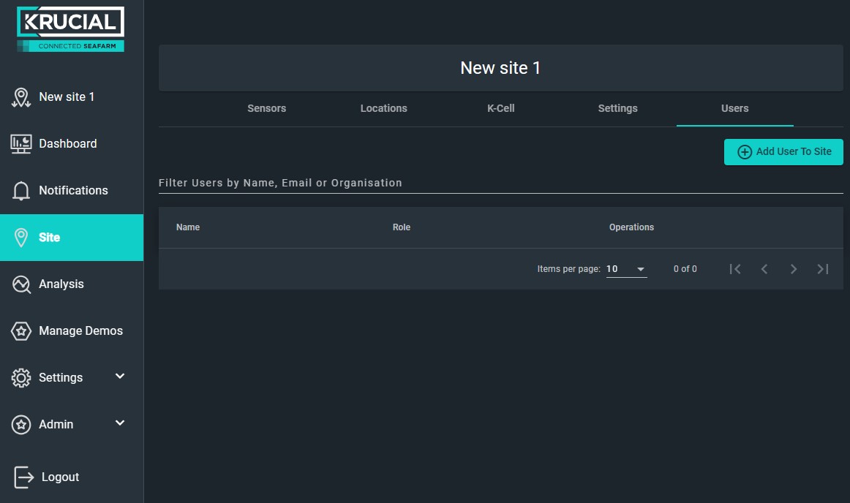Jump to the first page arrow
This screenshot has width=850, height=503.
click(735, 269)
